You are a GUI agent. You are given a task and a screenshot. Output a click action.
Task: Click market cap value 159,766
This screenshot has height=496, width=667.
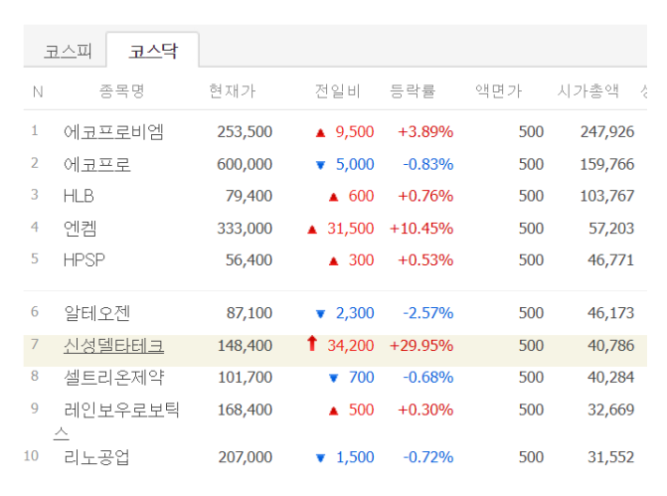coord(607,164)
